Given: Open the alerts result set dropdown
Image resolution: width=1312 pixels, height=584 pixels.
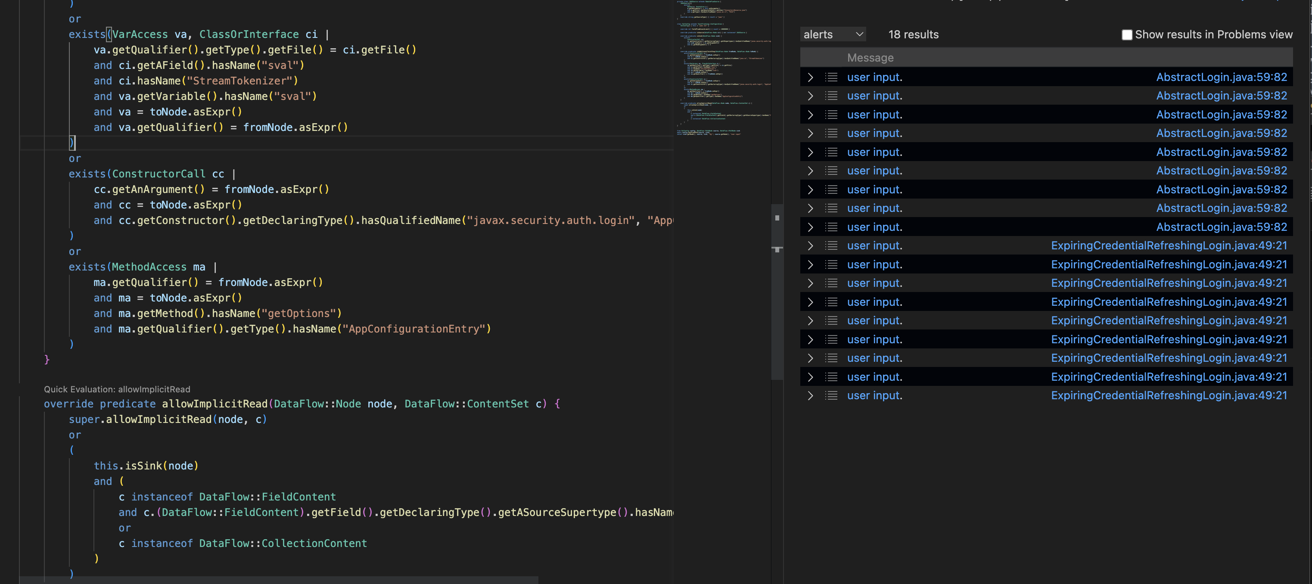Looking at the screenshot, I should 833,34.
